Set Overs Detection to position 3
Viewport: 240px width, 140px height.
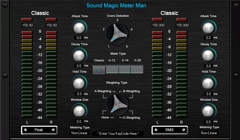tap(117, 20)
